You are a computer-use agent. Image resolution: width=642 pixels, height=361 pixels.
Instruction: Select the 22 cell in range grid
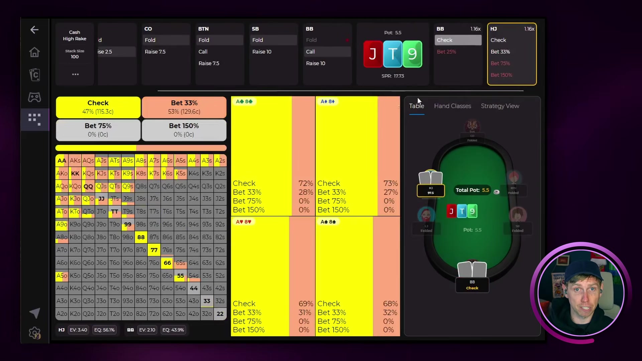click(220, 314)
